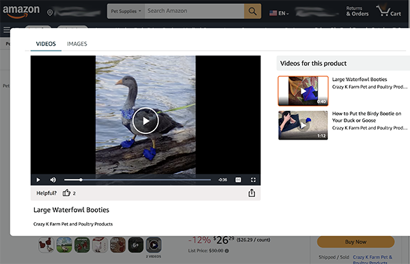Viewport: 410px width, 264px height.
Task: Click the search magnifier button
Action: 253,11
